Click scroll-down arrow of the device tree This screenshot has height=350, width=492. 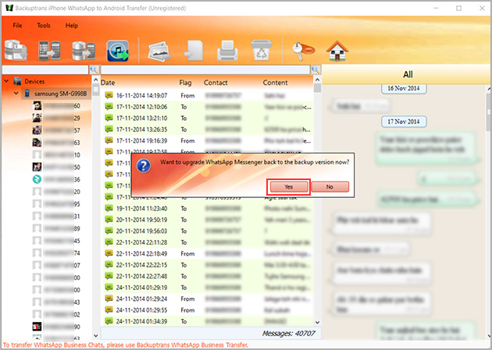coord(96,335)
